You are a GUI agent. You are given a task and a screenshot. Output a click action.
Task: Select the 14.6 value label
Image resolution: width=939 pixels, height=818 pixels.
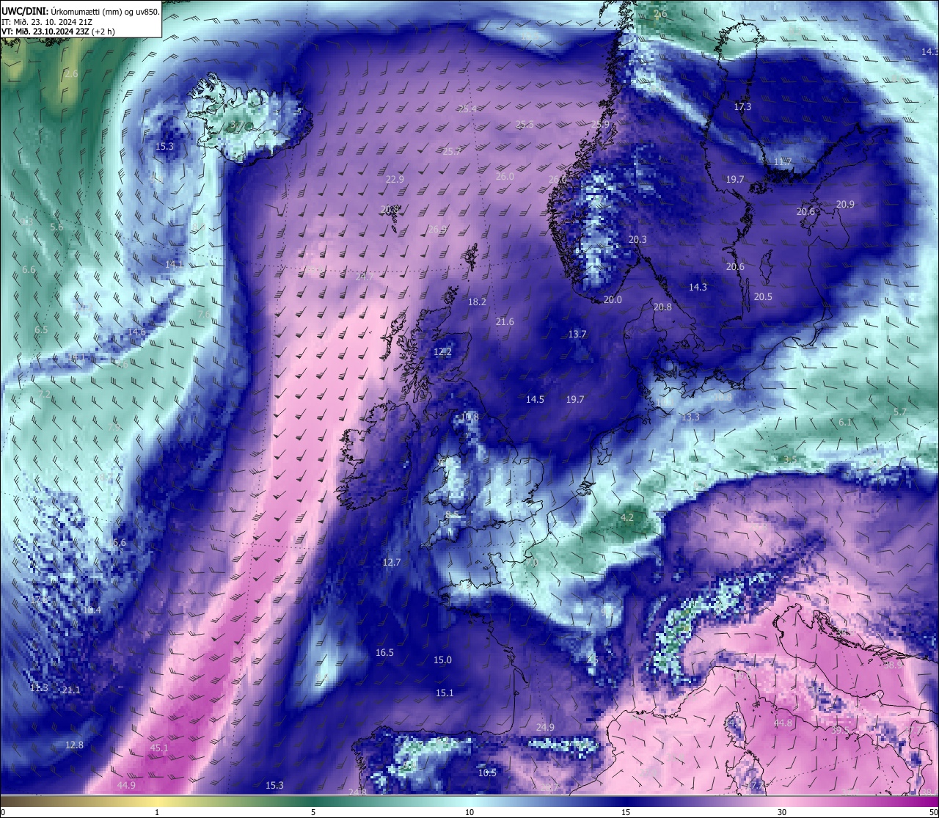136,332
